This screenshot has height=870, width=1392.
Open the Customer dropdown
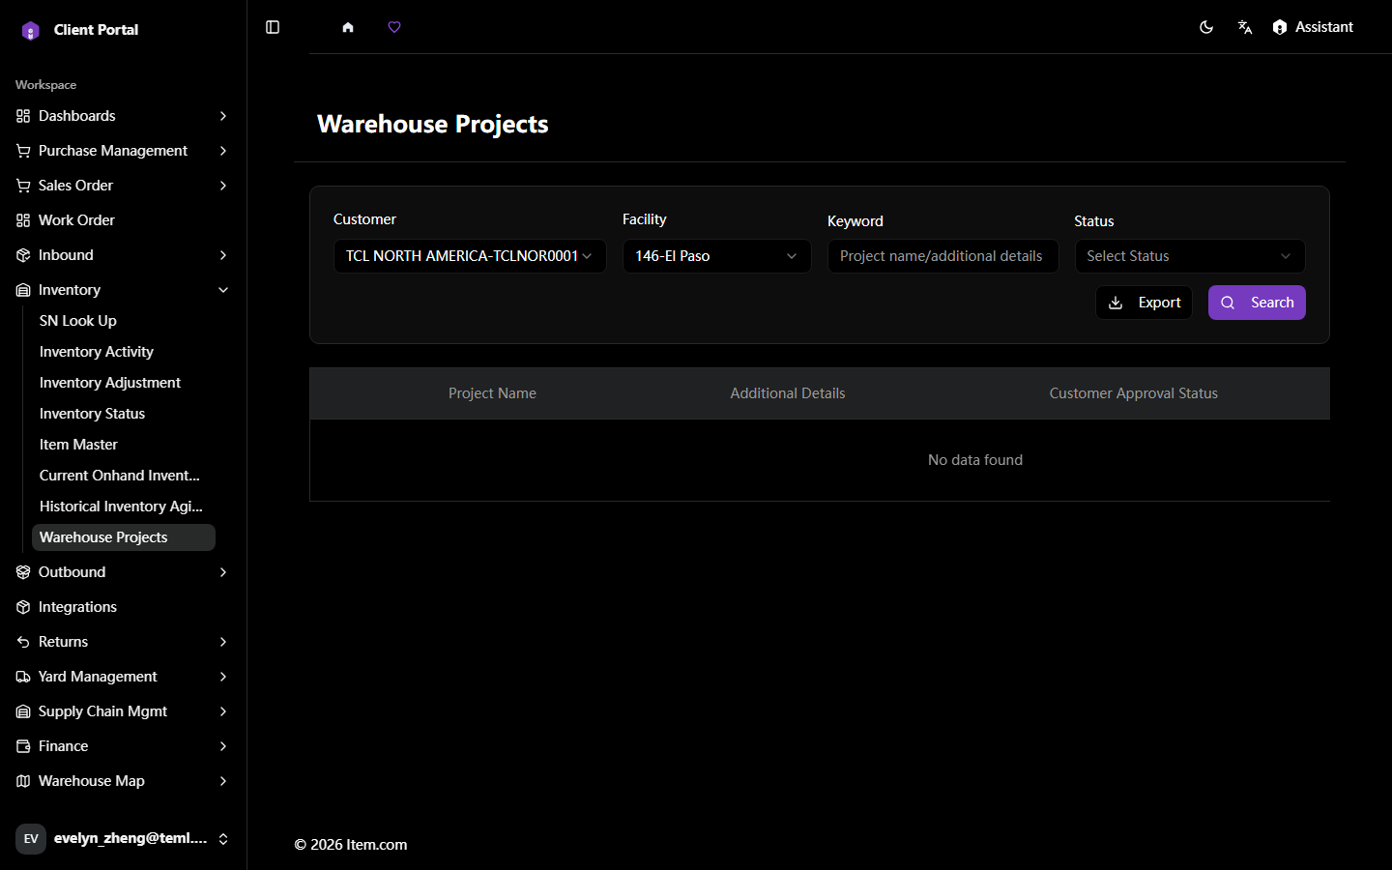coord(470,256)
